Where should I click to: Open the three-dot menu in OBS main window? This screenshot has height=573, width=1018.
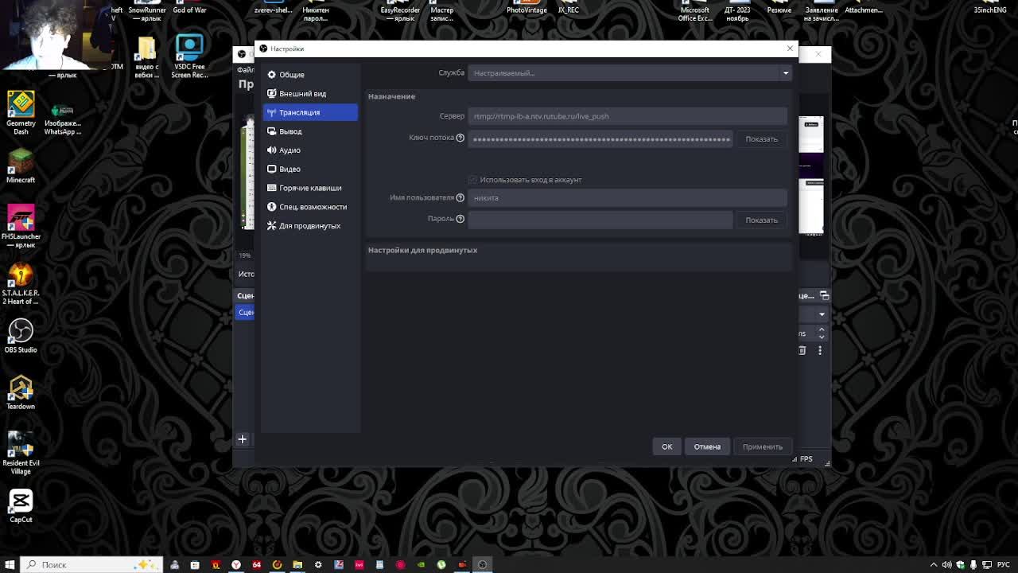pyautogui.click(x=820, y=350)
